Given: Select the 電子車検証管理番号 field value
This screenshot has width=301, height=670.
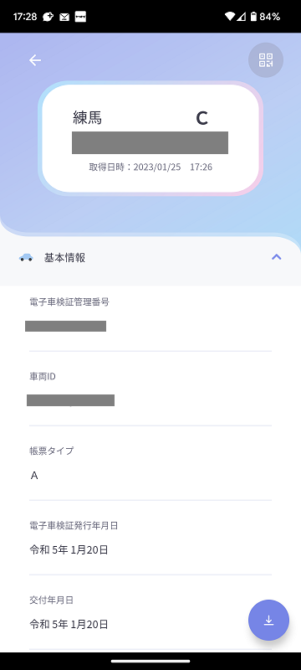Looking at the screenshot, I should point(66,326).
